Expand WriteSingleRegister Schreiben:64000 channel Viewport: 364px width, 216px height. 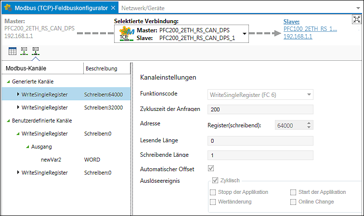pos(18,94)
